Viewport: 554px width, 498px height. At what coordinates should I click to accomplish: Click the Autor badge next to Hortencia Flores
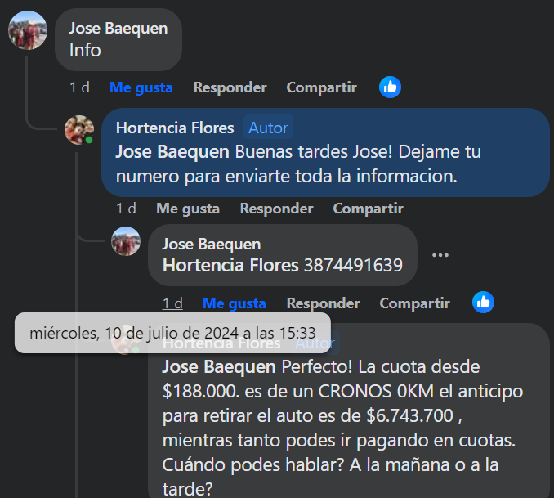269,128
